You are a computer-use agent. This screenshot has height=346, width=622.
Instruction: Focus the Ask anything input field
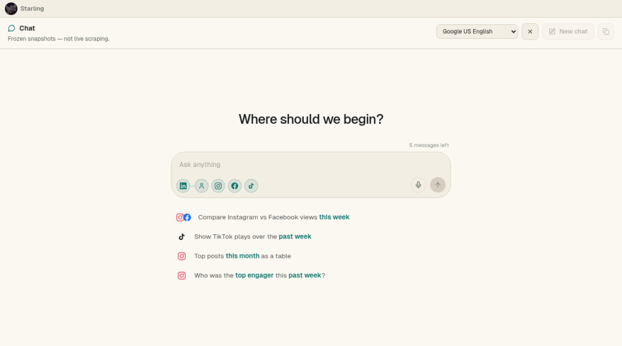pos(311,165)
